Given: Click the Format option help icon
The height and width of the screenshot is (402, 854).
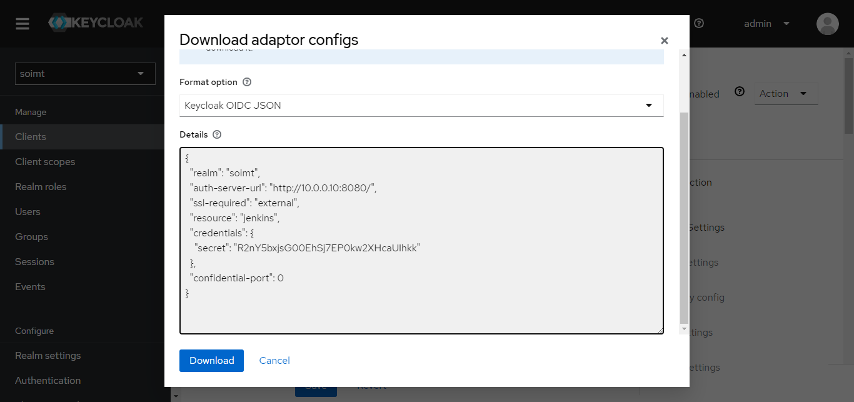Looking at the screenshot, I should [x=247, y=82].
